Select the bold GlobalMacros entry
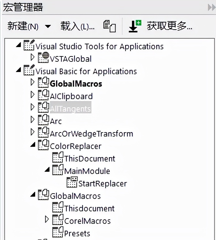Viewport: 216px width, 240px height. [x=76, y=84]
